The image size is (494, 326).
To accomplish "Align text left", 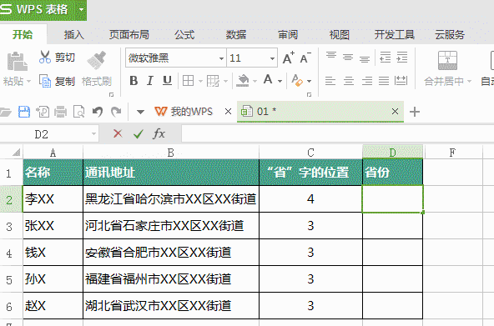I will (x=330, y=81).
